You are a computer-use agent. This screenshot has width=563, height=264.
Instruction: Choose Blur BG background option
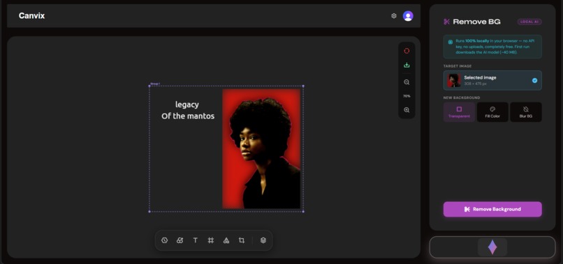pyautogui.click(x=526, y=112)
